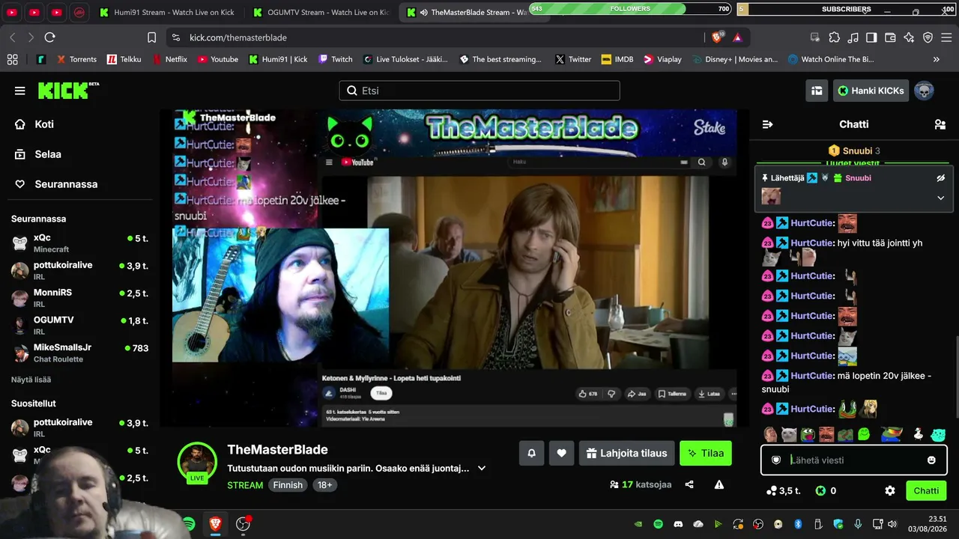This screenshot has height=539, width=959.
Task: Open Bluetooth settings in the system tray
Action: 798,524
